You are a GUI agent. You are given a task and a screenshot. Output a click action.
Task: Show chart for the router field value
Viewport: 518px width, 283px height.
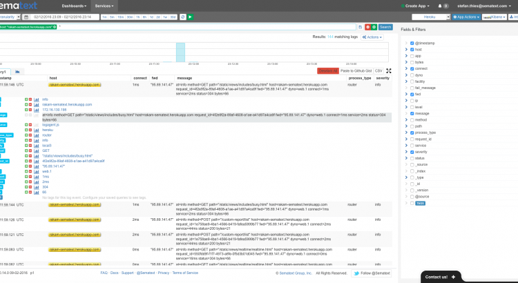click(37, 135)
